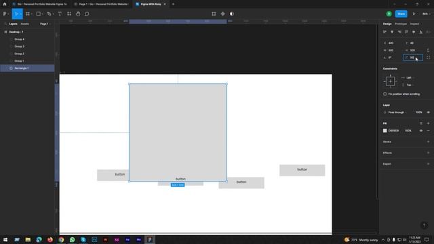Screen dimensions: 434x244
Task: Open the Pen tools dropdown arrow
Action: click(53, 14)
